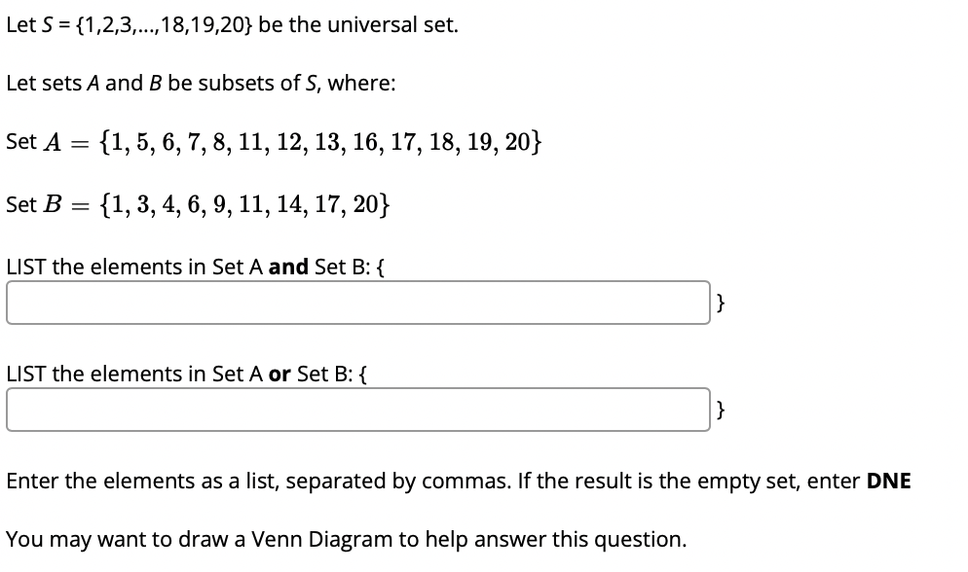
Task: Select the text 'Set A' definition line
Action: (273, 141)
